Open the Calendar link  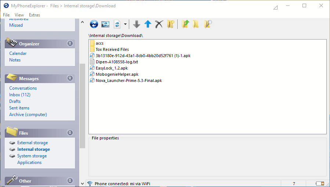point(18,53)
